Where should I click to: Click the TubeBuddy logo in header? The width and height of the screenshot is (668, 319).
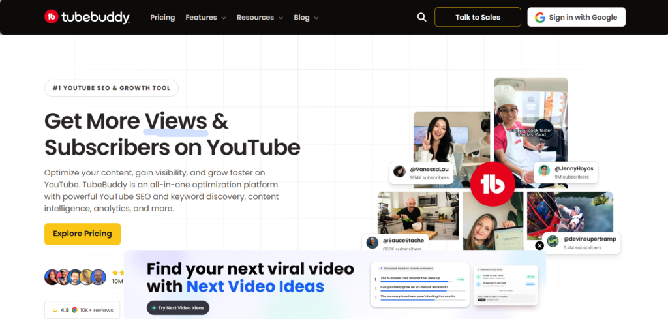(87, 17)
